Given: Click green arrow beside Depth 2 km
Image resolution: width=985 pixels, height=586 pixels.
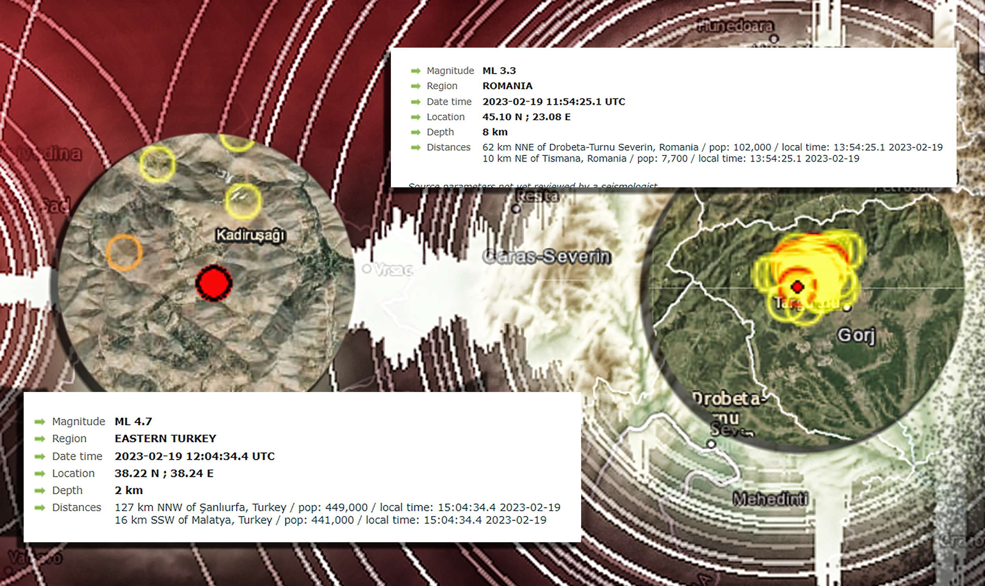Looking at the screenshot, I should [40, 490].
